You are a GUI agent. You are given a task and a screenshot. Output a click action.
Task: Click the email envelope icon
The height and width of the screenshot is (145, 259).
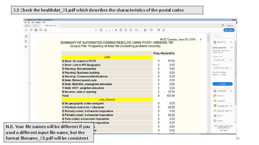[x=41, y=30]
